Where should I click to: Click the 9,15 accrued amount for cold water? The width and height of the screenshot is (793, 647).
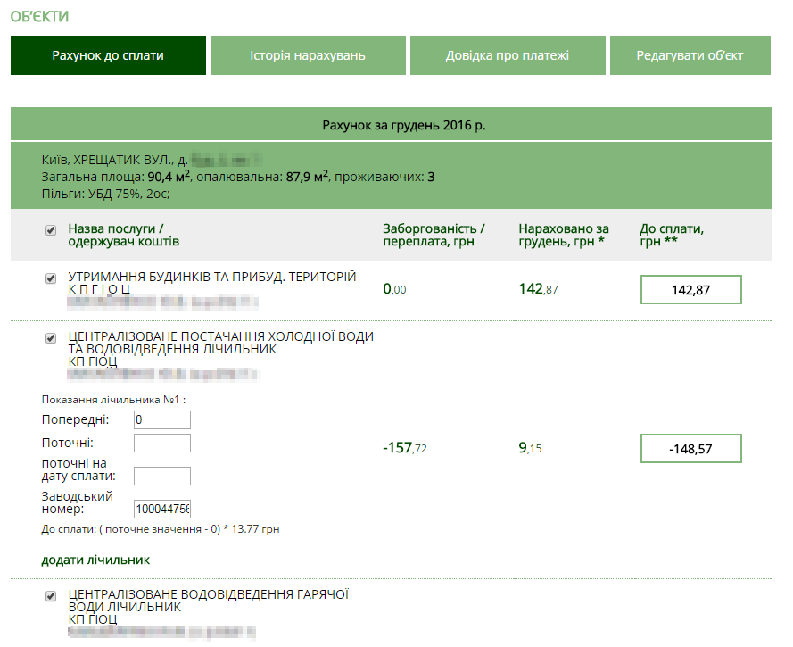tap(530, 448)
